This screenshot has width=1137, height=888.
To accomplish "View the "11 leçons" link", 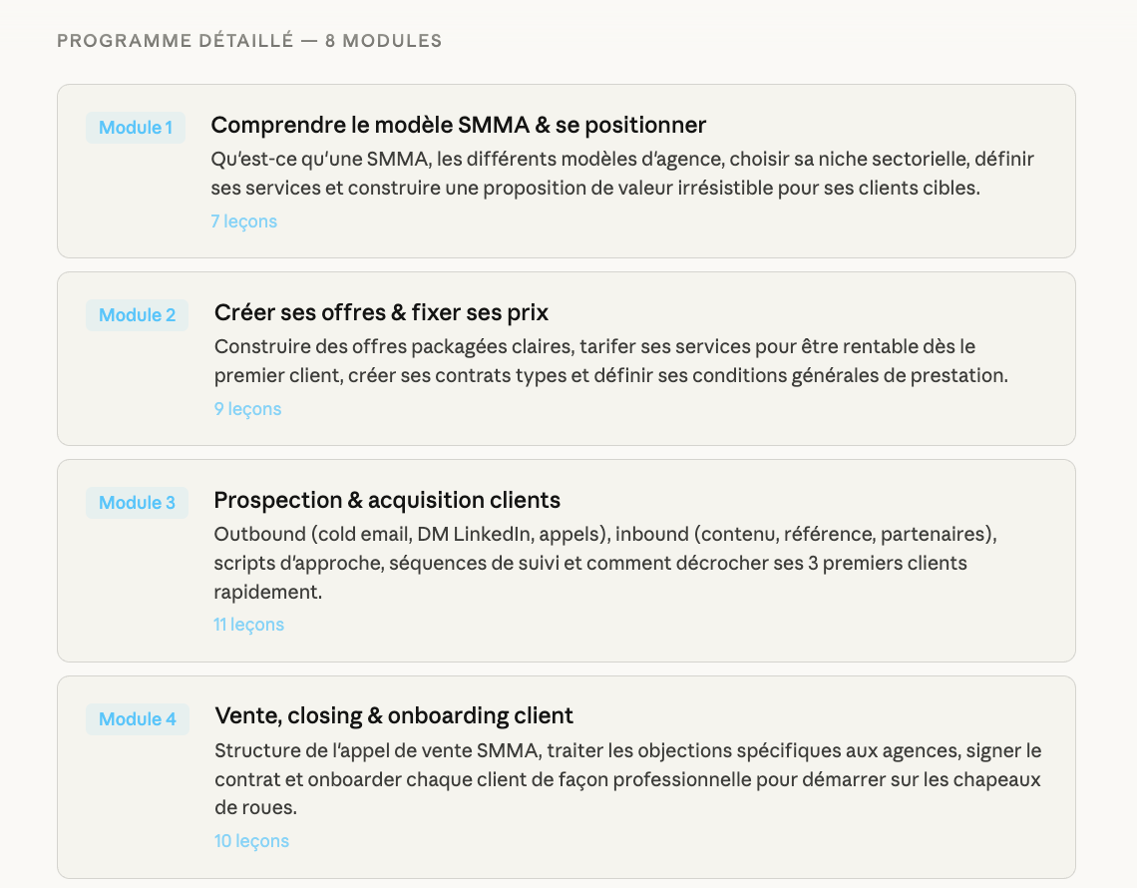I will [x=248, y=625].
